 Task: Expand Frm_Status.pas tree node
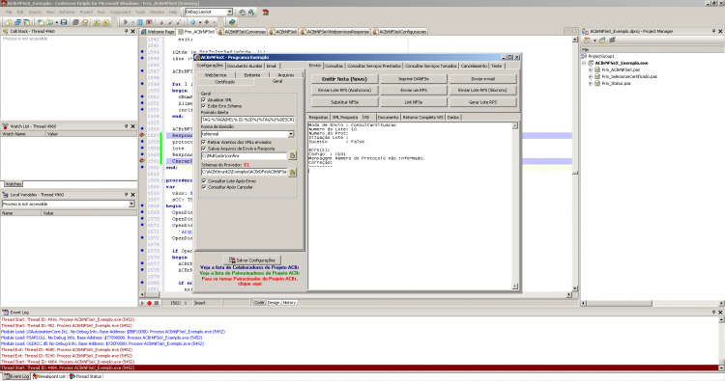[591, 84]
